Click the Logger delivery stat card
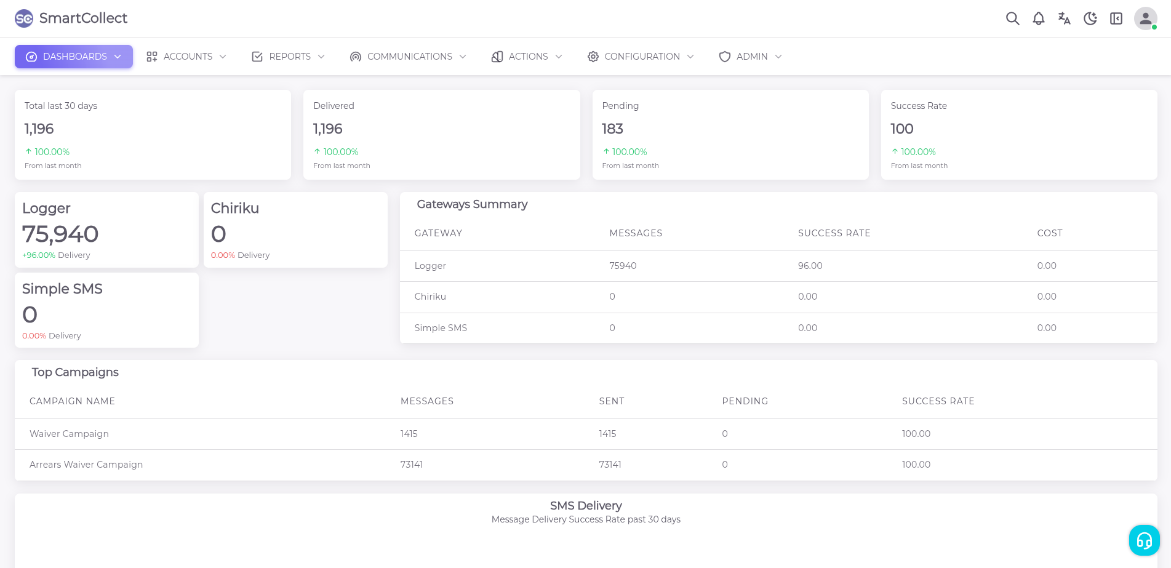The image size is (1171, 568). (x=106, y=230)
